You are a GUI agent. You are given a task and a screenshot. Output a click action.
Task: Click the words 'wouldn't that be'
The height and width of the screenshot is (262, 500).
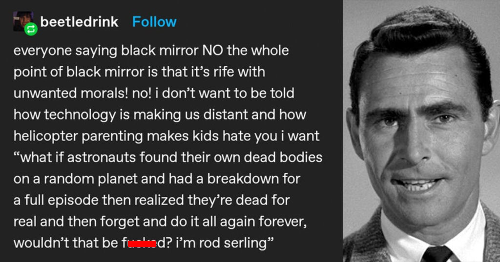point(66,243)
